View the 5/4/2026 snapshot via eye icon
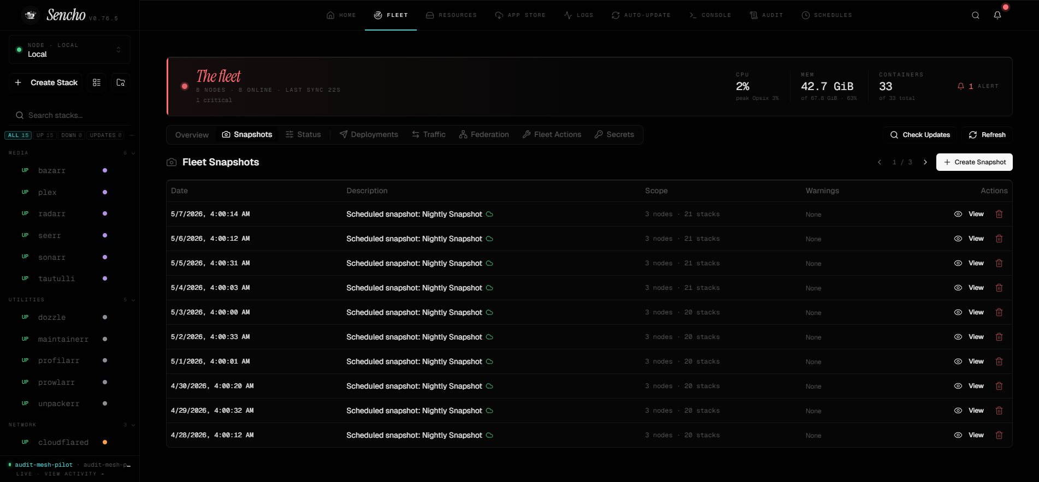 (958, 288)
